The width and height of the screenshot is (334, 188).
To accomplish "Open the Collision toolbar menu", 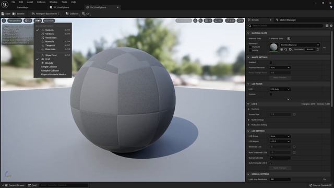I will (72, 14).
